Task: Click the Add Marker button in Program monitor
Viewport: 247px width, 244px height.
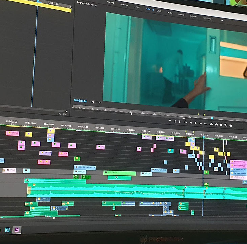Action: 170,121
